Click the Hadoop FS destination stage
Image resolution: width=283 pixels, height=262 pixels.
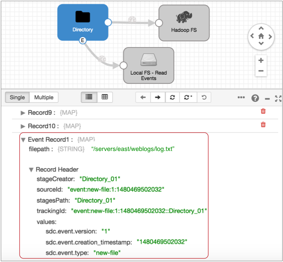pyautogui.click(x=184, y=23)
